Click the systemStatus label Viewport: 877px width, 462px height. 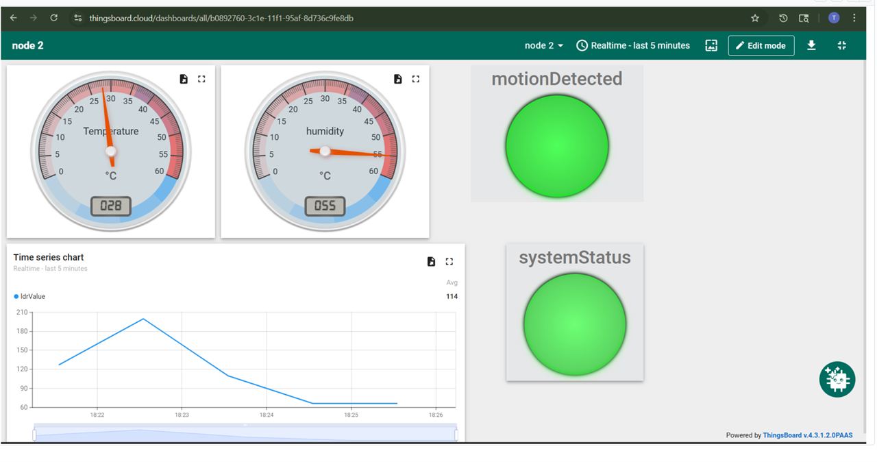pyautogui.click(x=575, y=258)
